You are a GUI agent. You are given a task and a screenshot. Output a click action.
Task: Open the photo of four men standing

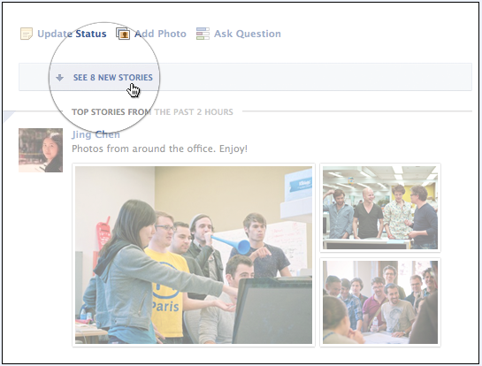pos(380,208)
